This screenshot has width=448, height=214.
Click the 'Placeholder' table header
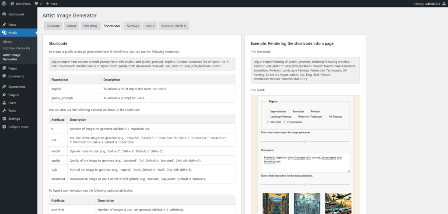pyautogui.click(x=75, y=80)
